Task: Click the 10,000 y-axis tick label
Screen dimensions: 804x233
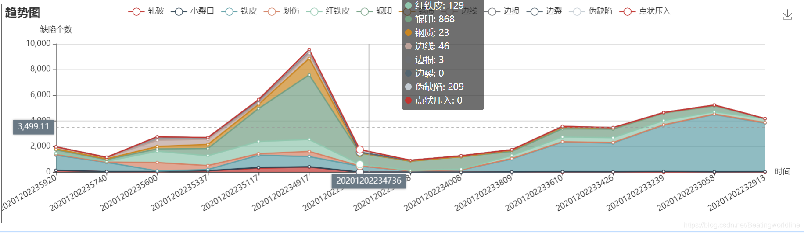Action: (38, 43)
